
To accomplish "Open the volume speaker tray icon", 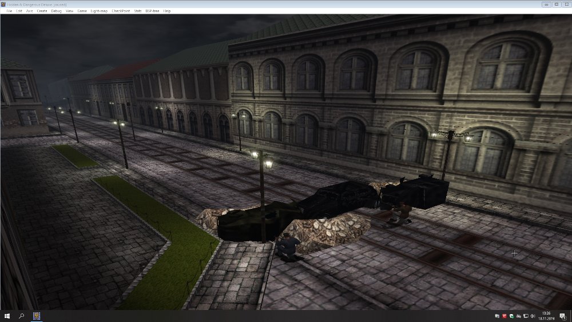I will click(533, 316).
